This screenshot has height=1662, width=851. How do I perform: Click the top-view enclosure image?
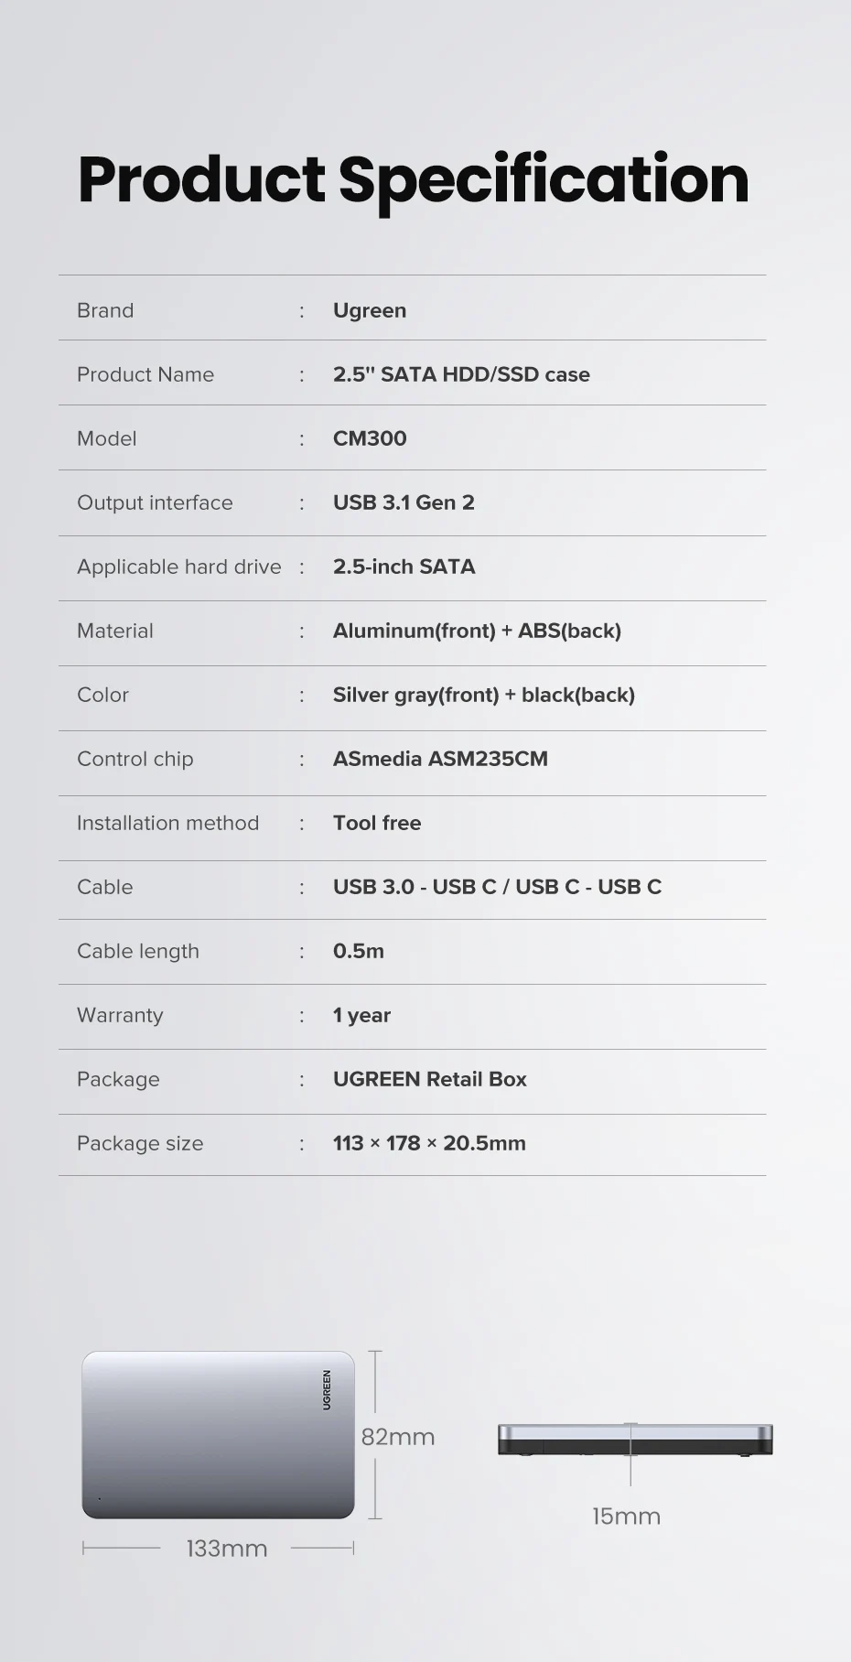(218, 1435)
